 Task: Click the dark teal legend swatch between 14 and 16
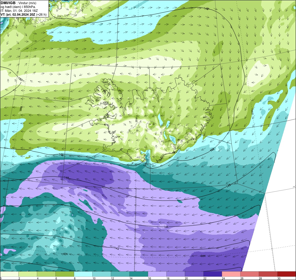(139, 274)
